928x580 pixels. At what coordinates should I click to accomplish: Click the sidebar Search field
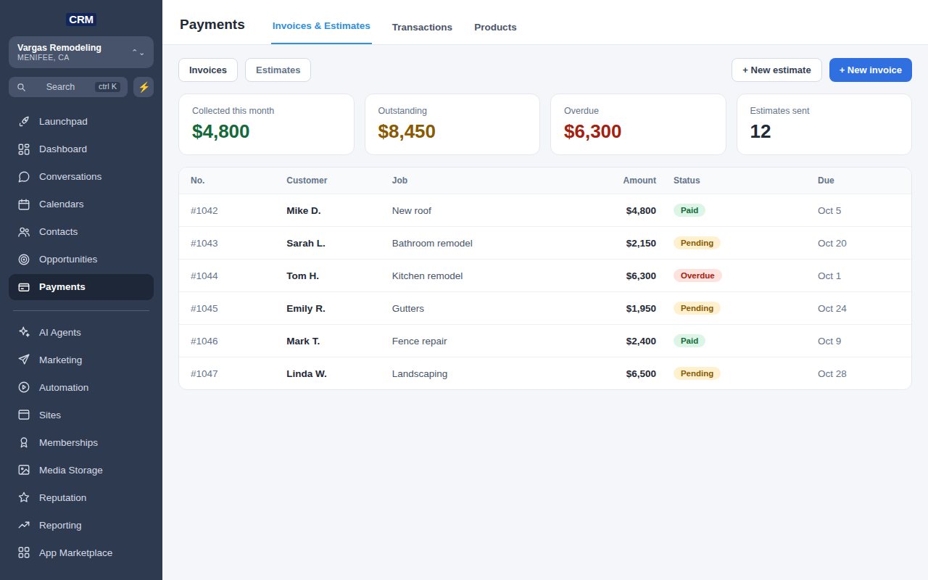click(x=68, y=87)
